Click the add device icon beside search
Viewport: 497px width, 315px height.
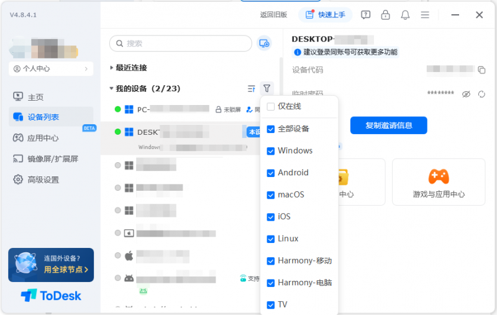[x=265, y=43]
